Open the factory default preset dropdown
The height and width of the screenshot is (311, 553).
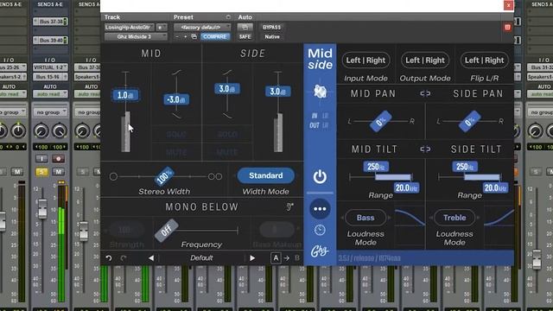[x=202, y=27]
